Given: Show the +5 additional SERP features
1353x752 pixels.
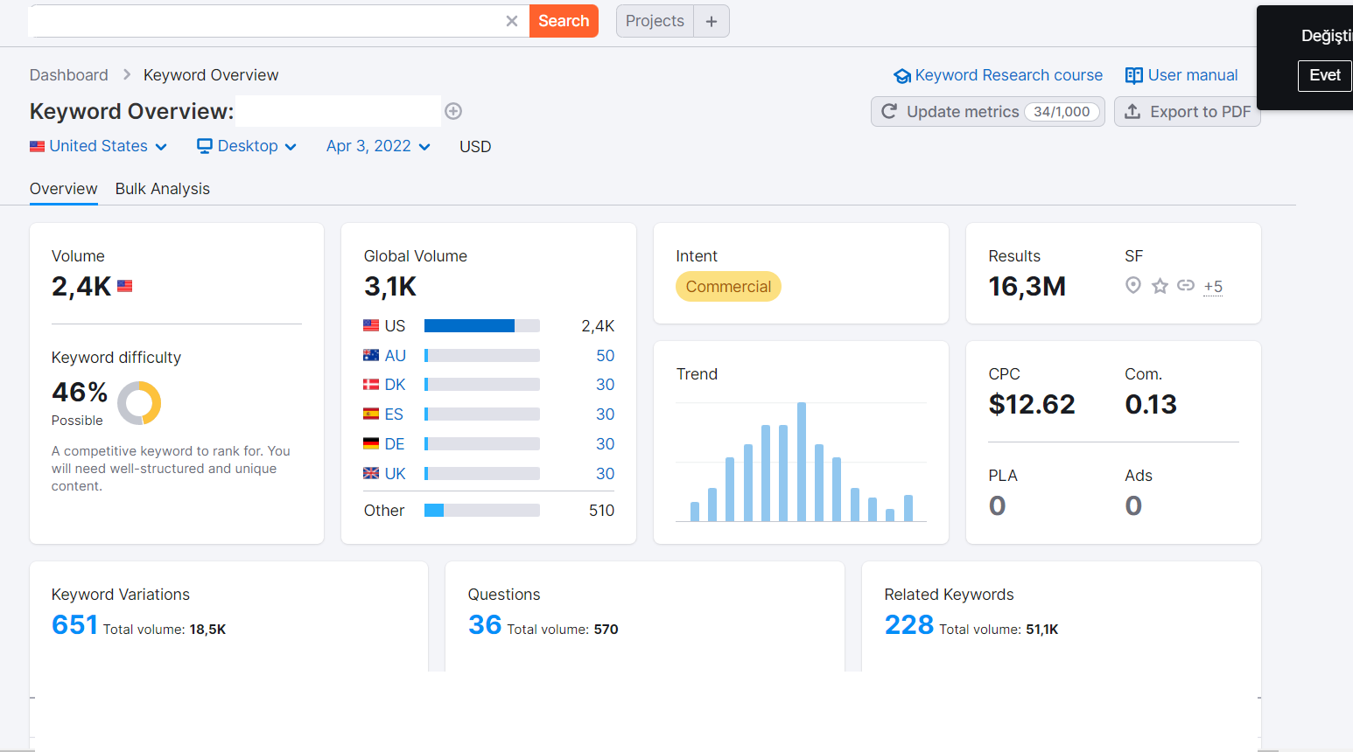Looking at the screenshot, I should [1213, 287].
